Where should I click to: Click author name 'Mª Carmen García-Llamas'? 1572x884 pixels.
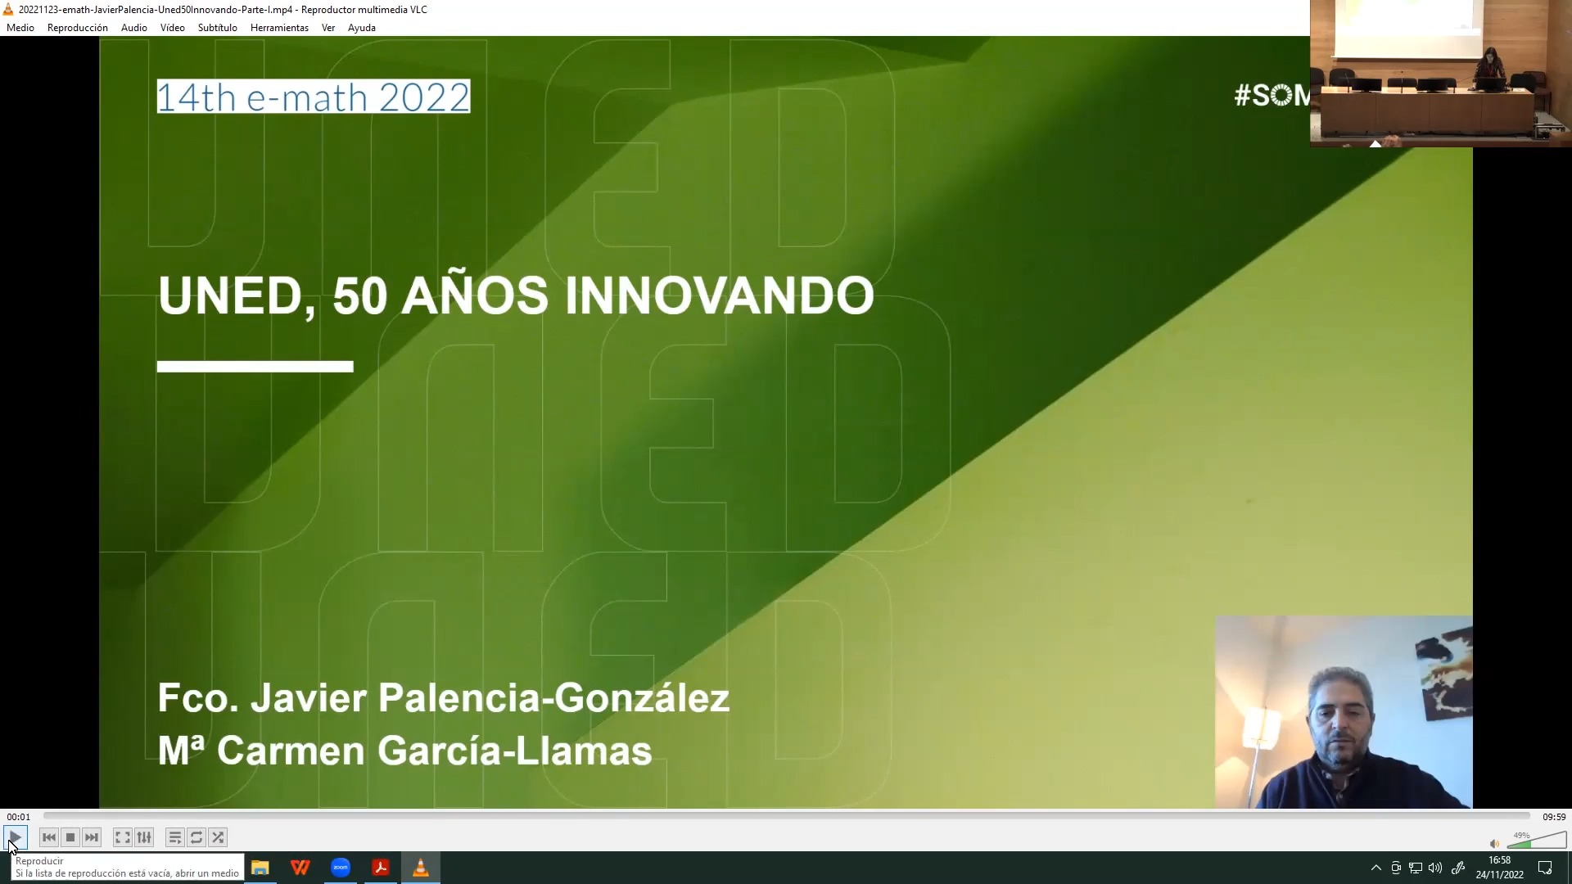click(x=404, y=751)
